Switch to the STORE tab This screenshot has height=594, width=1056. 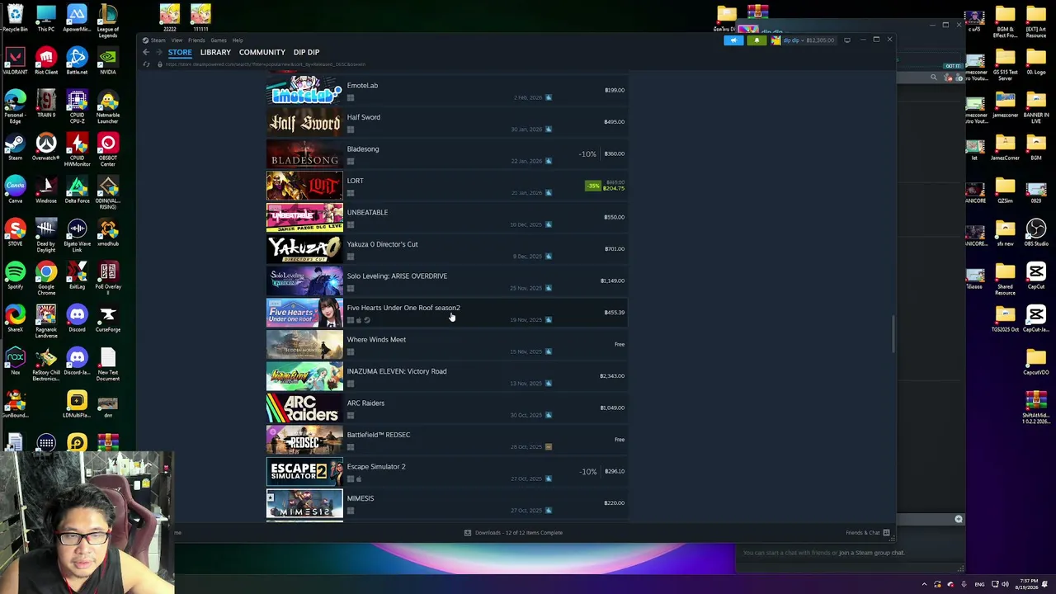point(180,52)
